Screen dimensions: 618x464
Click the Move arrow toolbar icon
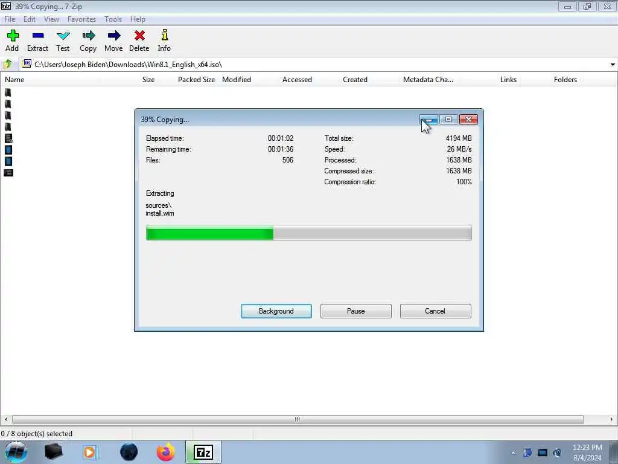[x=114, y=36]
